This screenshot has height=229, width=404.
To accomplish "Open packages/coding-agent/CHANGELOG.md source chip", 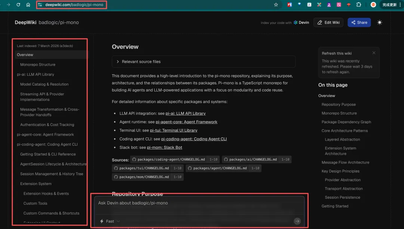I will point(175,160).
